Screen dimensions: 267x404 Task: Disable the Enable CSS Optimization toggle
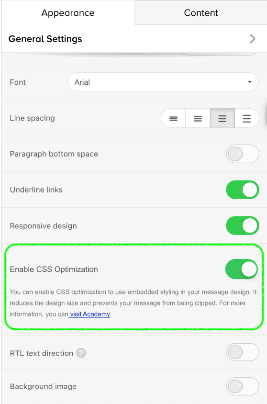[x=242, y=269]
